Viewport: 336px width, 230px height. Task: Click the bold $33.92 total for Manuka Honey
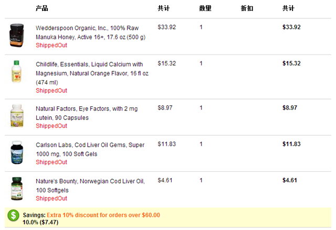291,27
